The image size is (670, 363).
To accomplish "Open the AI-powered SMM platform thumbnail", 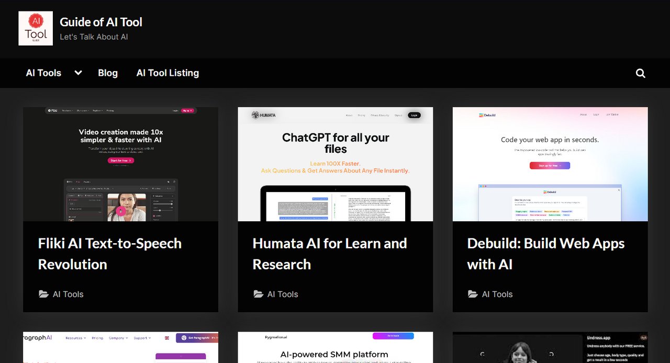I will pyautogui.click(x=336, y=347).
